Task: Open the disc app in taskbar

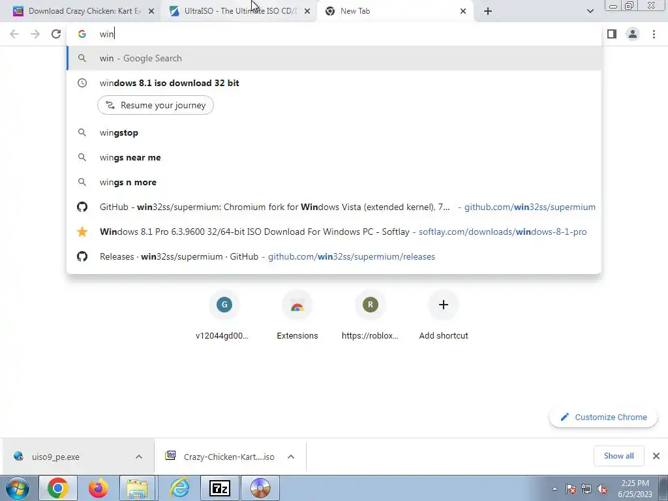Action: 260,488
